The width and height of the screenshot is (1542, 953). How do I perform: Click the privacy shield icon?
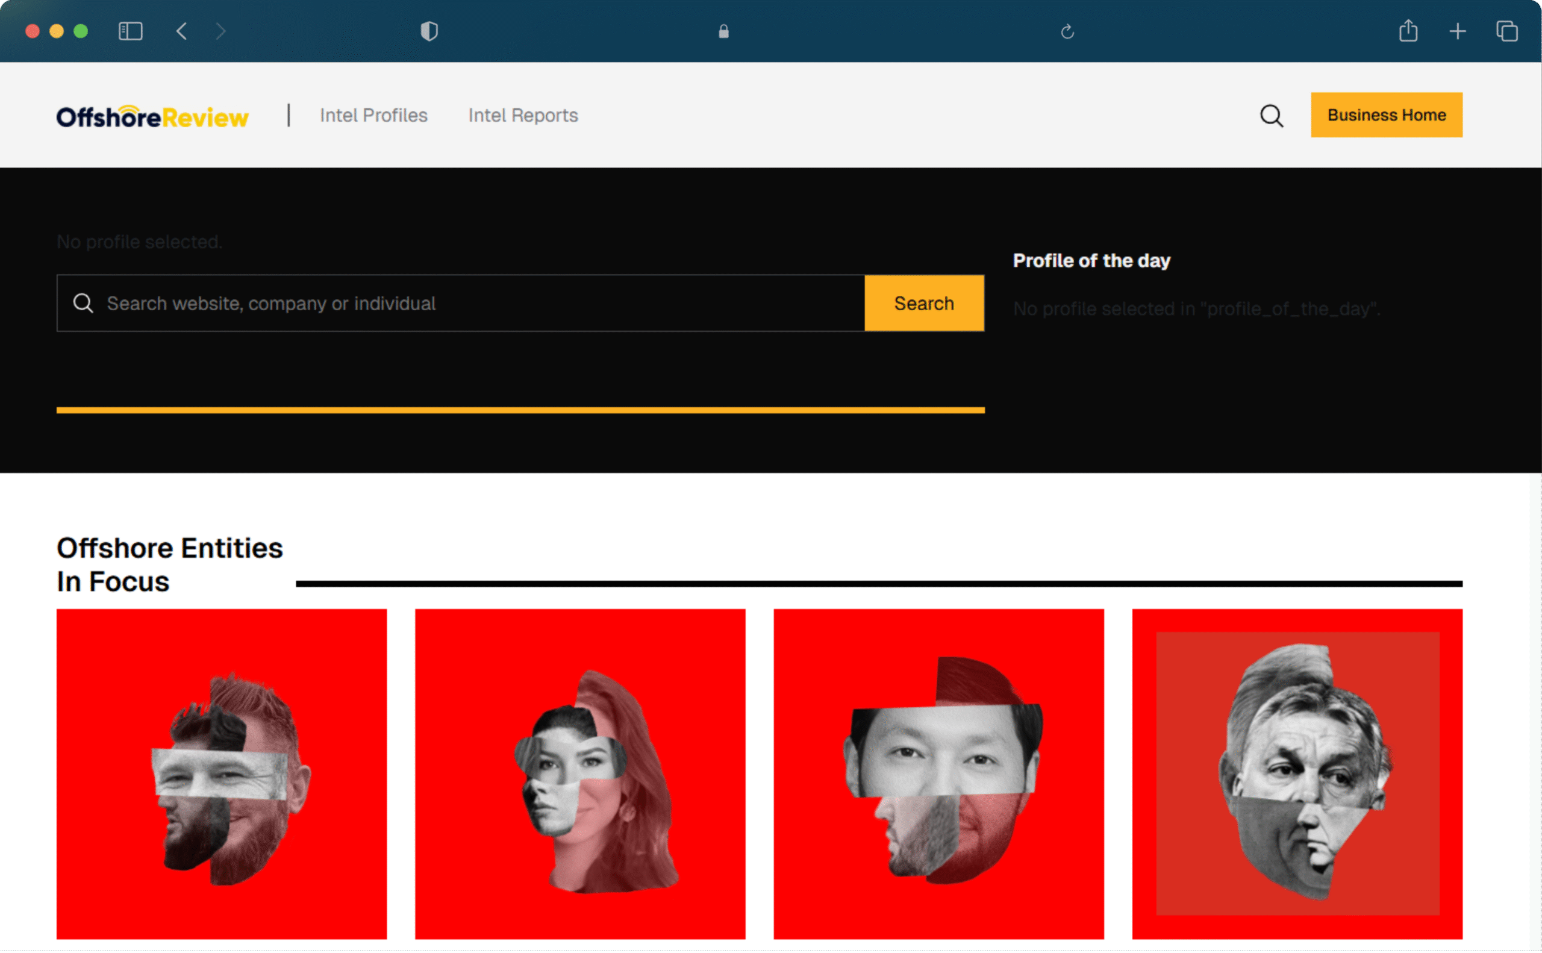click(x=429, y=31)
